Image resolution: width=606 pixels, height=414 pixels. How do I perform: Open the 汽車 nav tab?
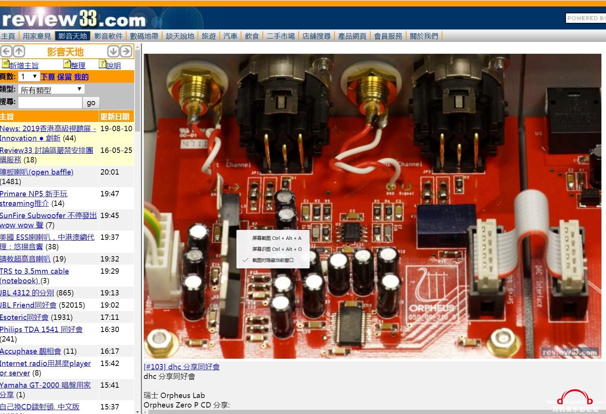pyautogui.click(x=230, y=36)
